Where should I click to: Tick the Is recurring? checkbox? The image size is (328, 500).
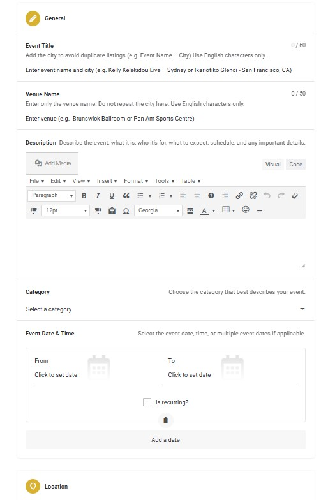[x=147, y=402]
